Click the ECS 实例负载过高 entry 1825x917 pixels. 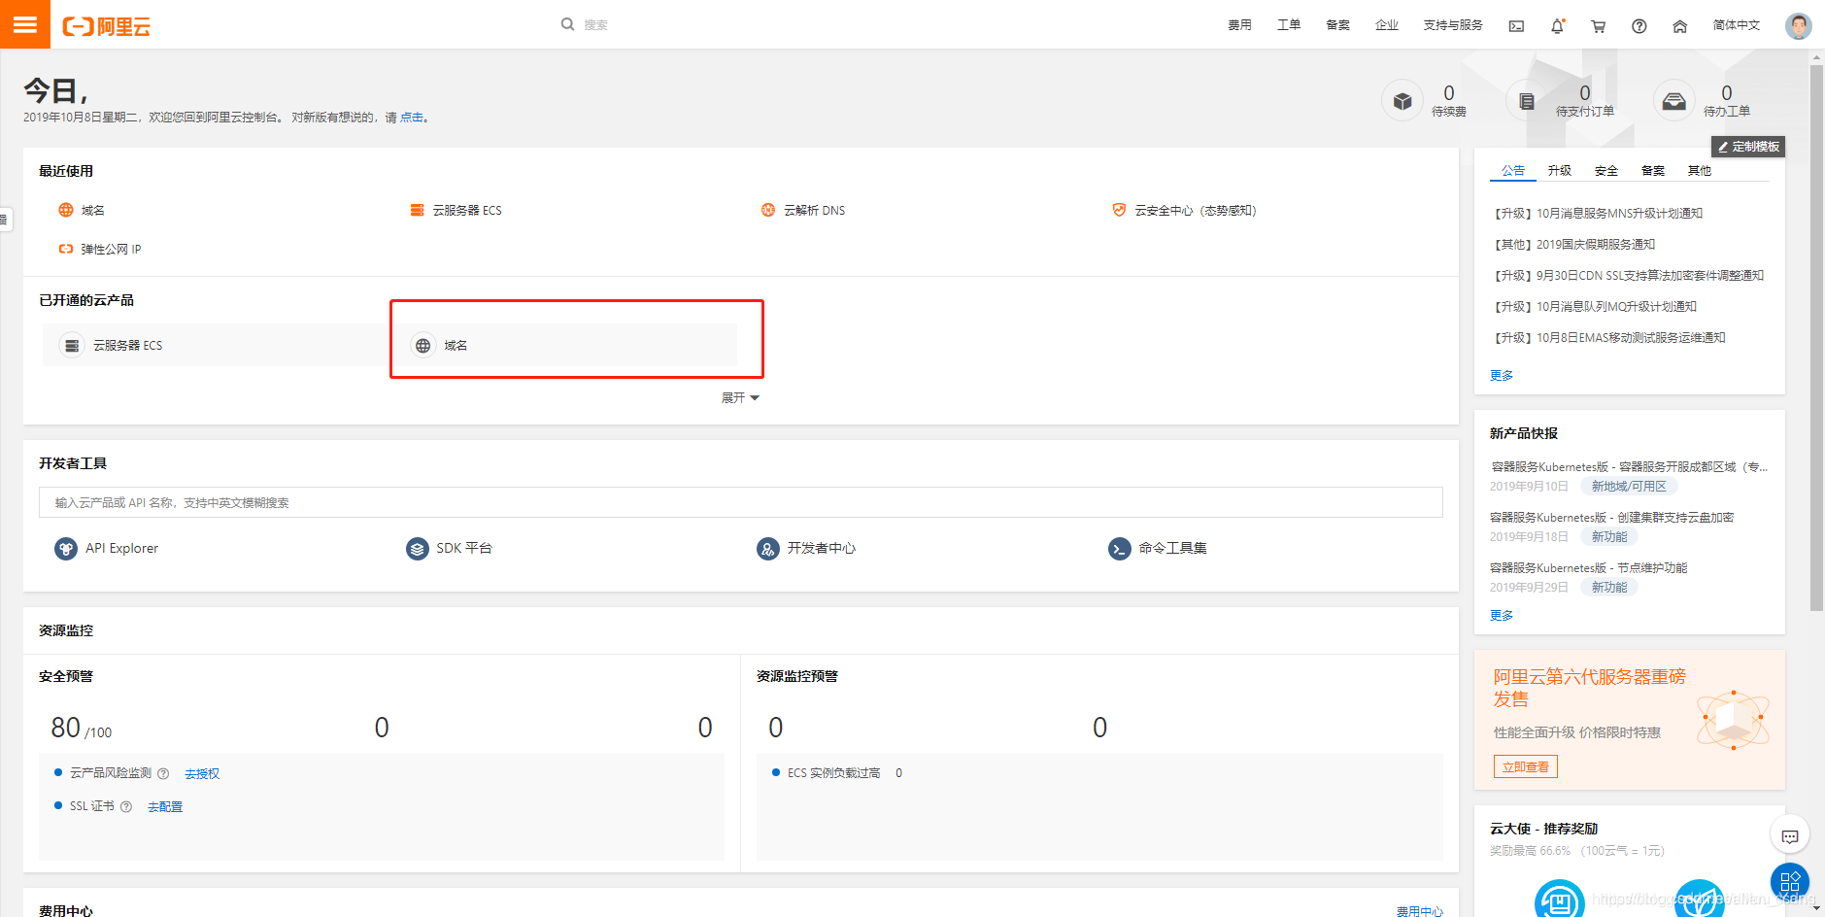click(x=833, y=773)
